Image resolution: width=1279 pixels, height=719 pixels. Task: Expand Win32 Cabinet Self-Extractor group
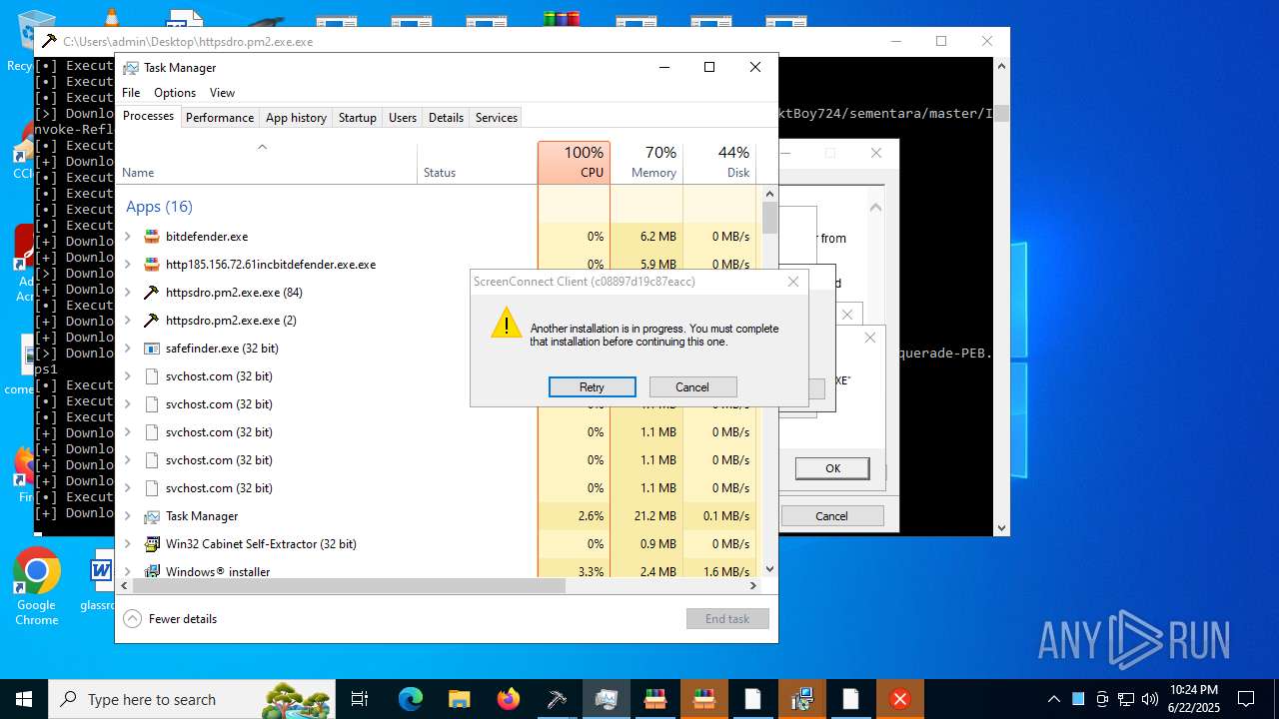(x=127, y=544)
